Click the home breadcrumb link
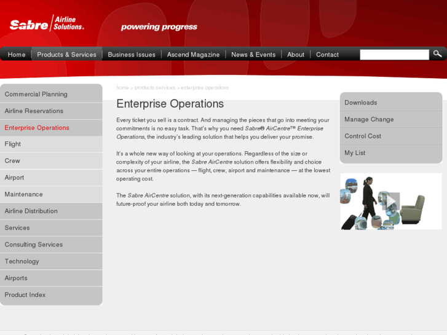This screenshot has width=447, height=335. [122, 88]
